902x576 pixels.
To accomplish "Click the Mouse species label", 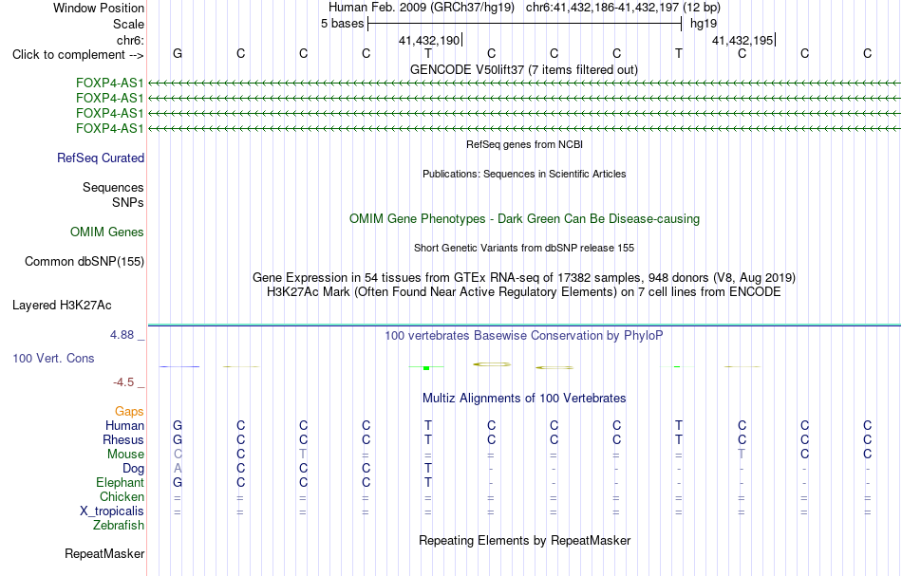I will [x=125, y=455].
